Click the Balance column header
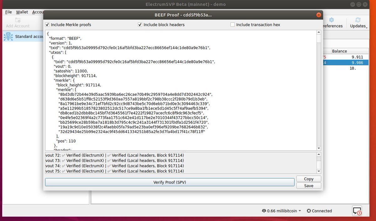The width and height of the screenshot is (376, 221). click(x=339, y=51)
